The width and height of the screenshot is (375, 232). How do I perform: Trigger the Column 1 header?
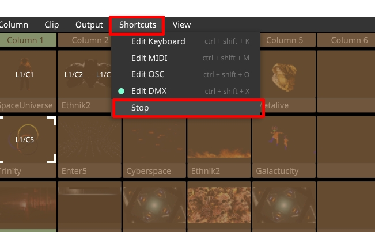point(28,40)
